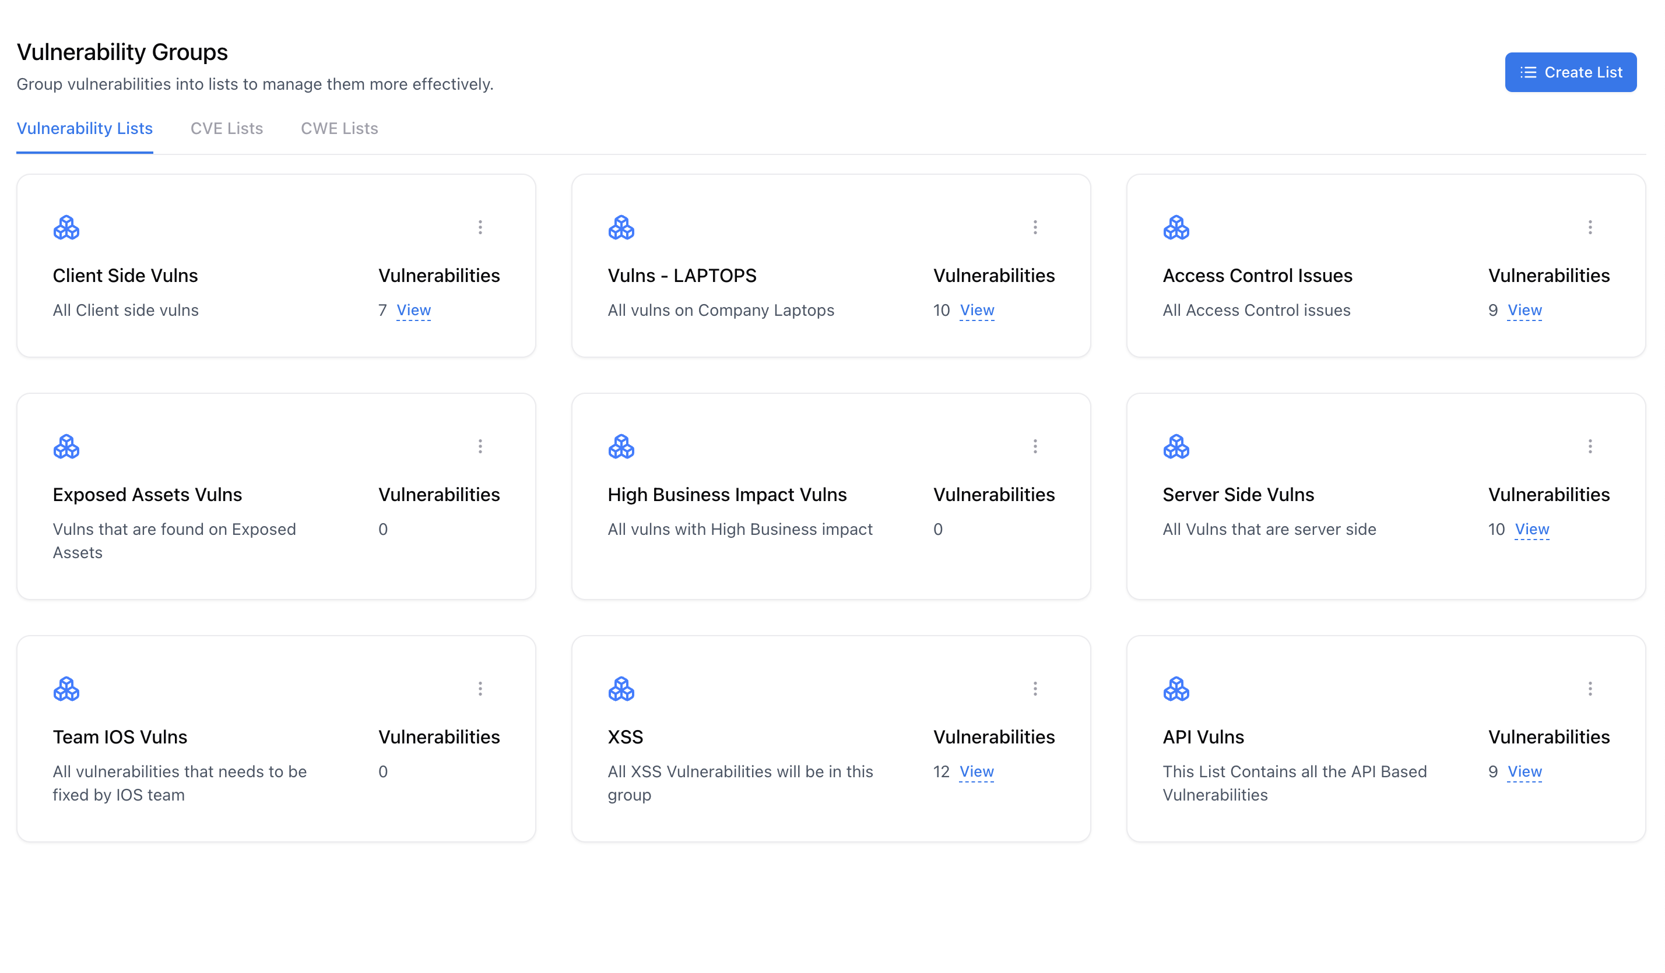This screenshot has height=973, width=1665.
Task: Click the Exposed Assets Vulns group icon
Action: [66, 446]
